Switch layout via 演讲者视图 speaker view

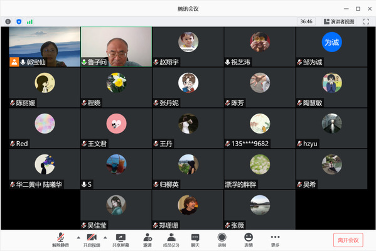pyautogui.click(x=339, y=21)
